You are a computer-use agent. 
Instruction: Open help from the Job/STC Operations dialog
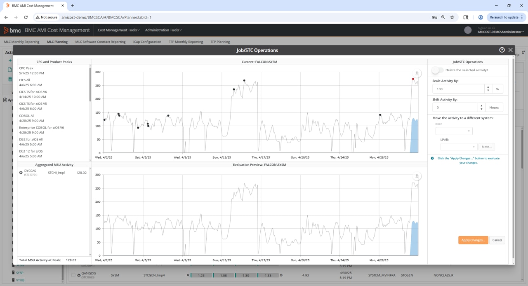click(x=502, y=49)
